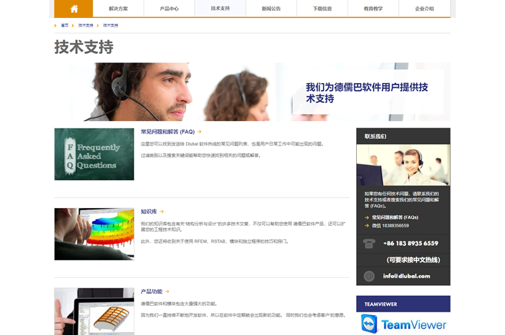This screenshot has height=335, width=505.
Task: Open the 产品功能 tablet thumbnail
Action: coord(94,312)
